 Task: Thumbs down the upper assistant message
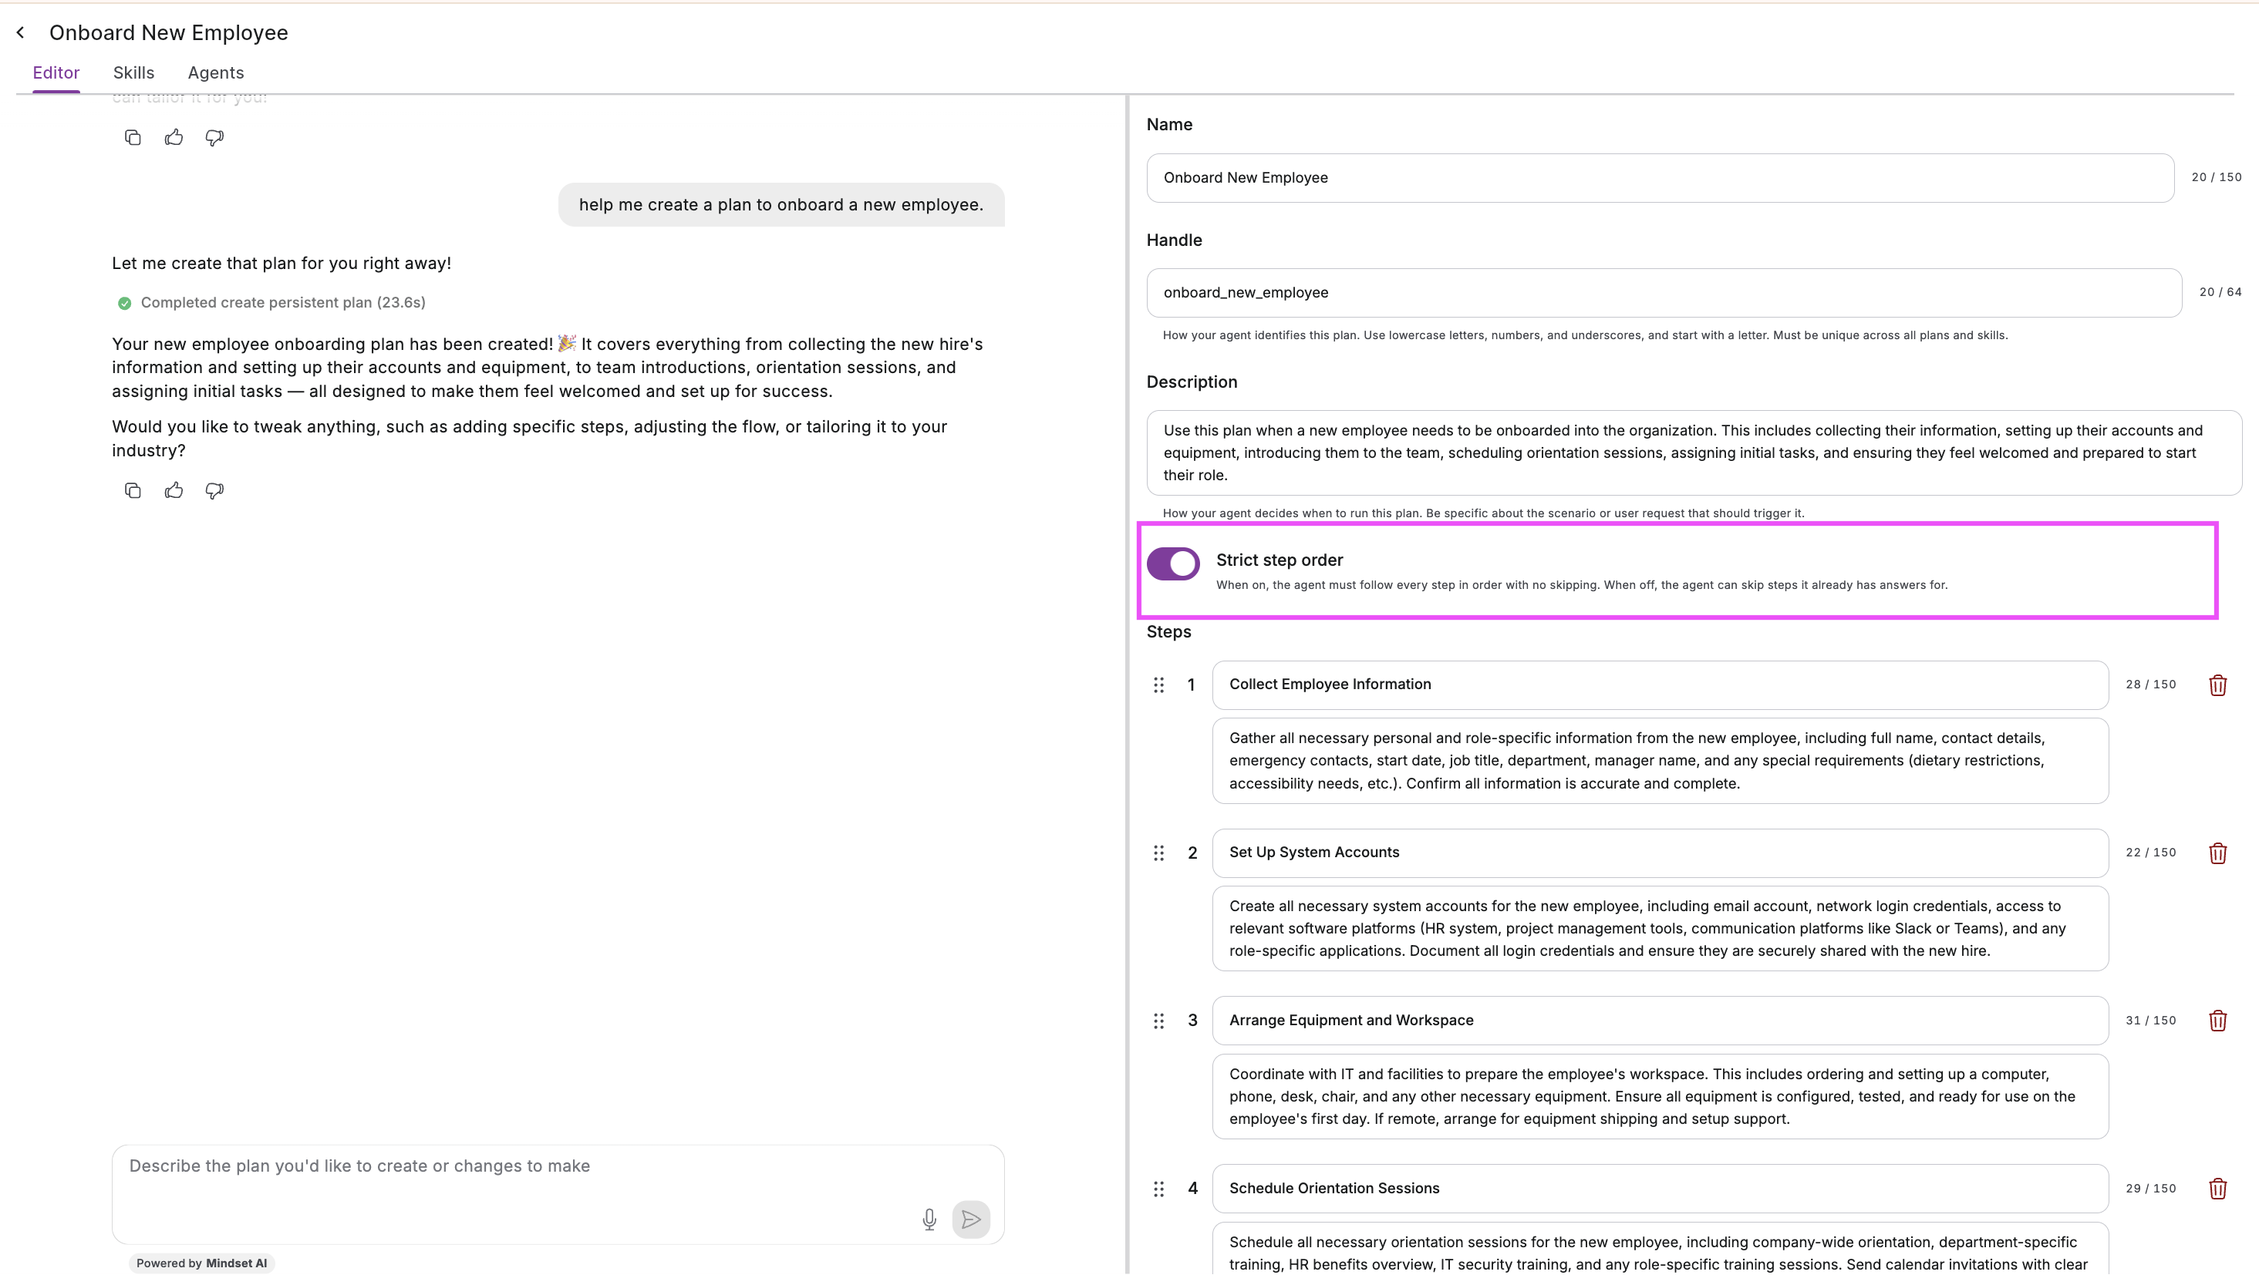tap(214, 138)
